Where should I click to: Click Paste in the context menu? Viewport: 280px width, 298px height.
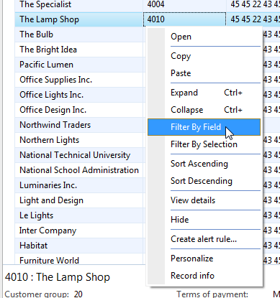click(x=204, y=73)
